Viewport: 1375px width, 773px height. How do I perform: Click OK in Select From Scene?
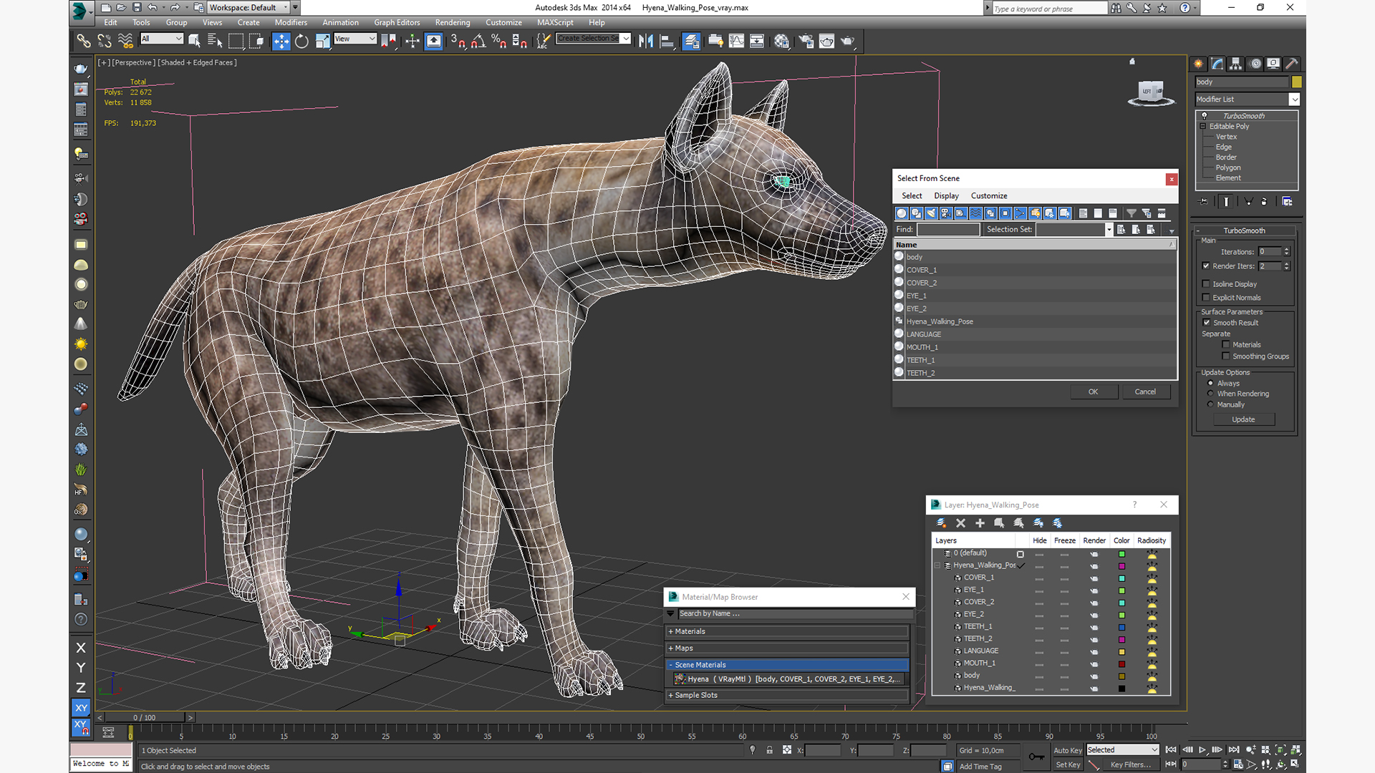[1094, 392]
